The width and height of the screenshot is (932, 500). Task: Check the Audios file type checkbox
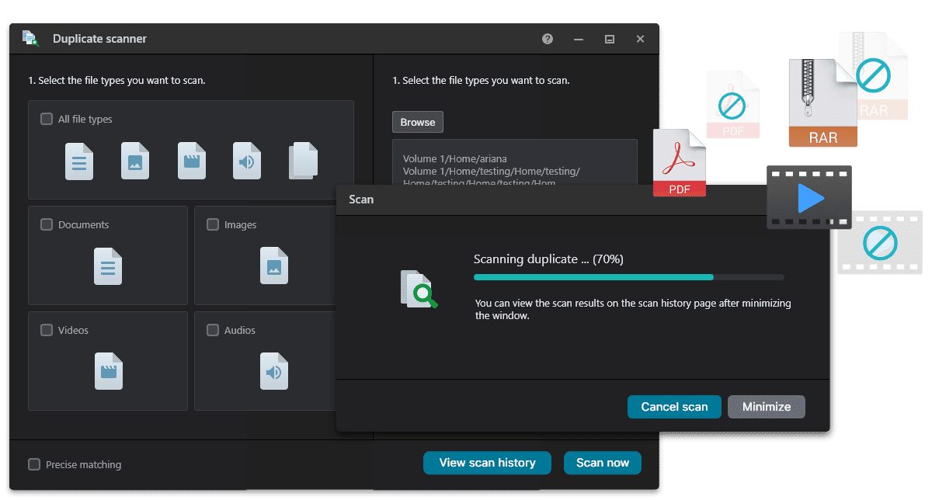213,331
